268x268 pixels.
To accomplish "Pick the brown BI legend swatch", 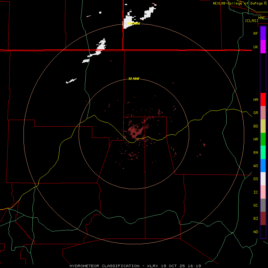I will (263, 219).
